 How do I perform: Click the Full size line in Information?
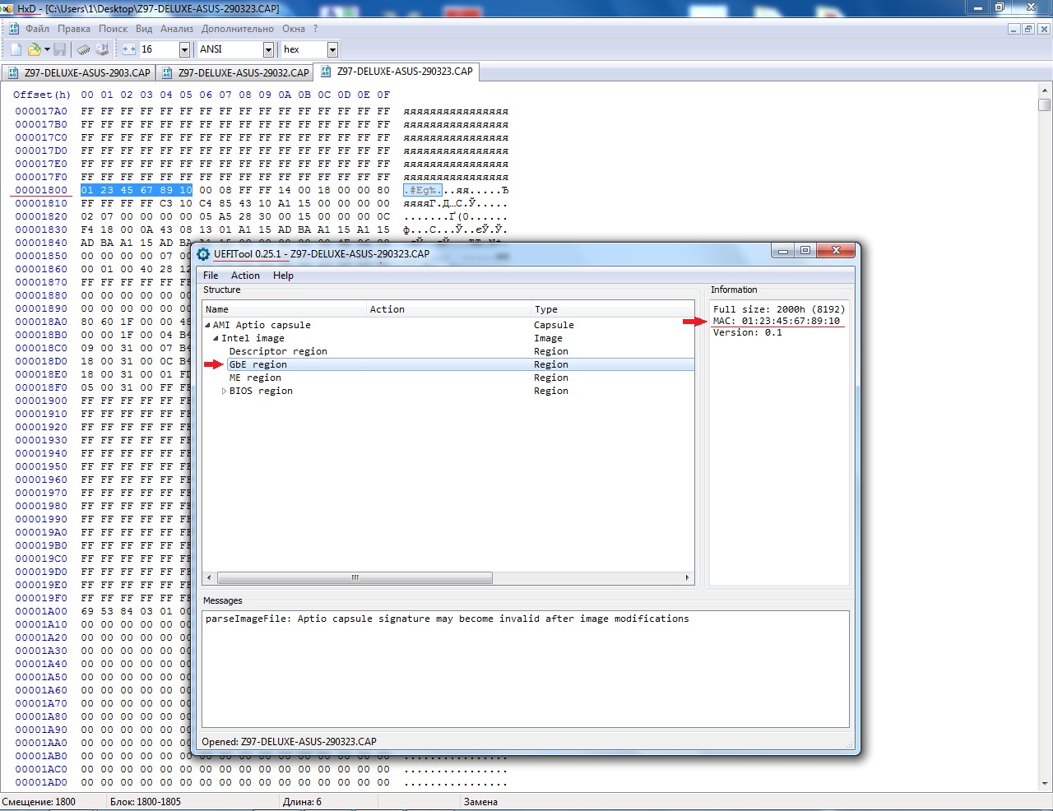[x=779, y=309]
